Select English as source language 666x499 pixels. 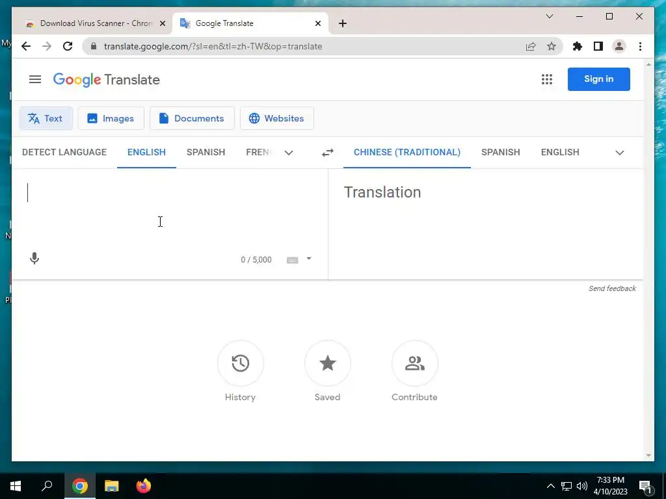[146, 152]
